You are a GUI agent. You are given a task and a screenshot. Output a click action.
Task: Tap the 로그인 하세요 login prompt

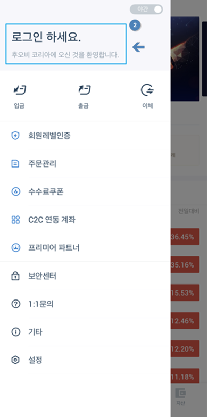coord(66,44)
